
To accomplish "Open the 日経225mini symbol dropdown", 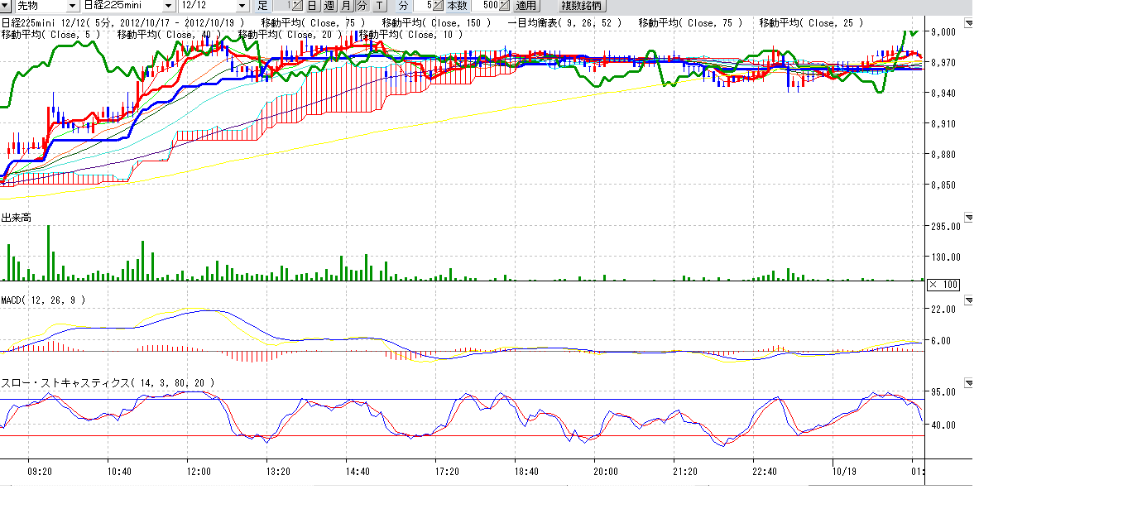I will tap(168, 6).
